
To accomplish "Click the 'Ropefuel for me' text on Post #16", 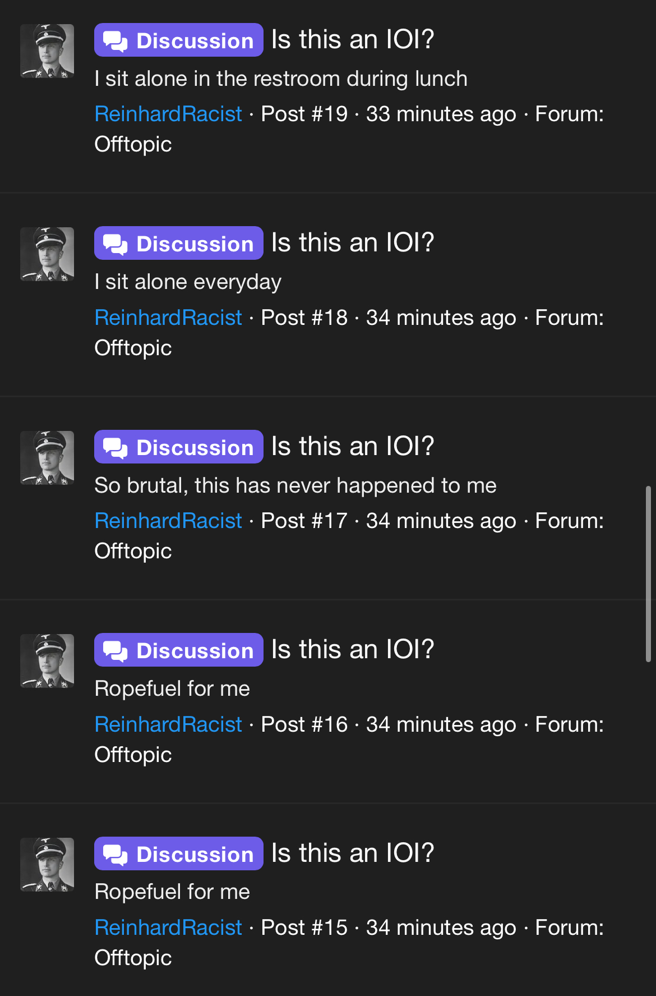I will coord(172,689).
